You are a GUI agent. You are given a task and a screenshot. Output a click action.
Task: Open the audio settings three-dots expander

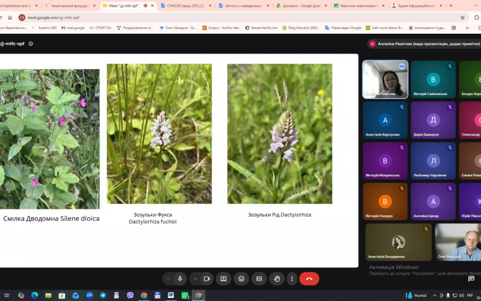(x=168, y=279)
